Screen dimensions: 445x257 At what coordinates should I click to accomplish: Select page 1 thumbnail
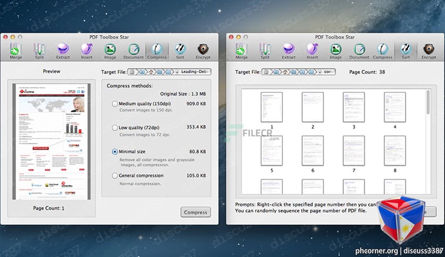coord(271,107)
